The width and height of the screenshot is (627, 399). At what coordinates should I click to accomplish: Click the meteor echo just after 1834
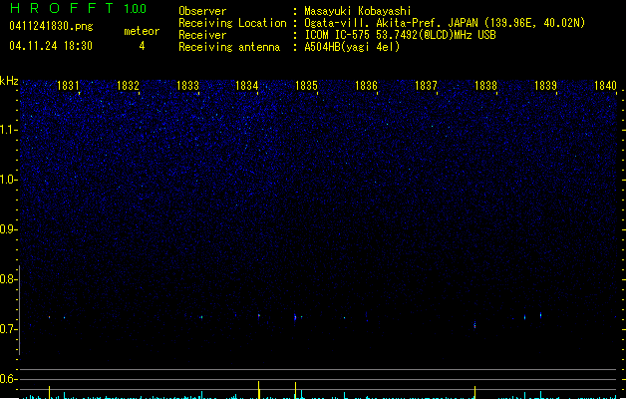click(x=259, y=316)
